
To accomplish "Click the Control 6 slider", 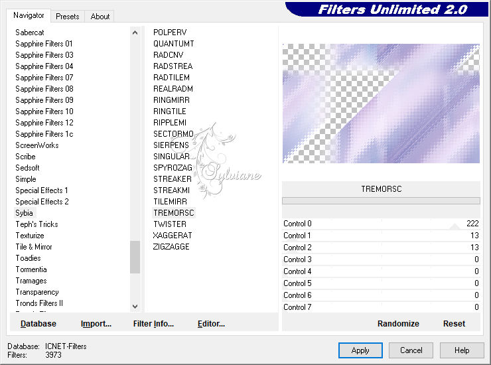I will (381, 295).
